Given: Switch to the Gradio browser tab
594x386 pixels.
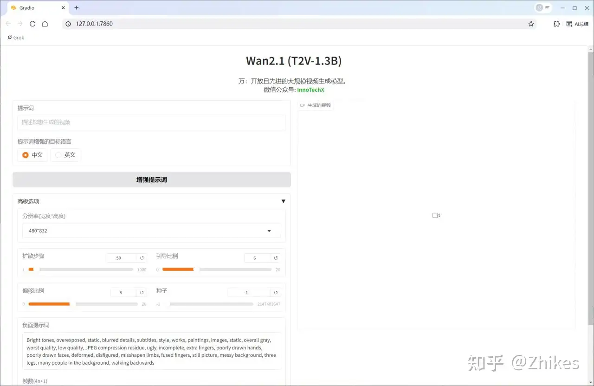Looking at the screenshot, I should point(37,8).
